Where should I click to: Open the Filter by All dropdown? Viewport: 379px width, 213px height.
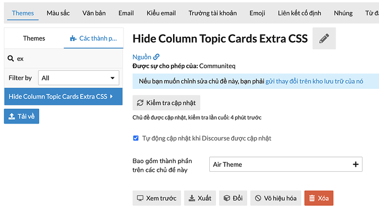click(79, 78)
